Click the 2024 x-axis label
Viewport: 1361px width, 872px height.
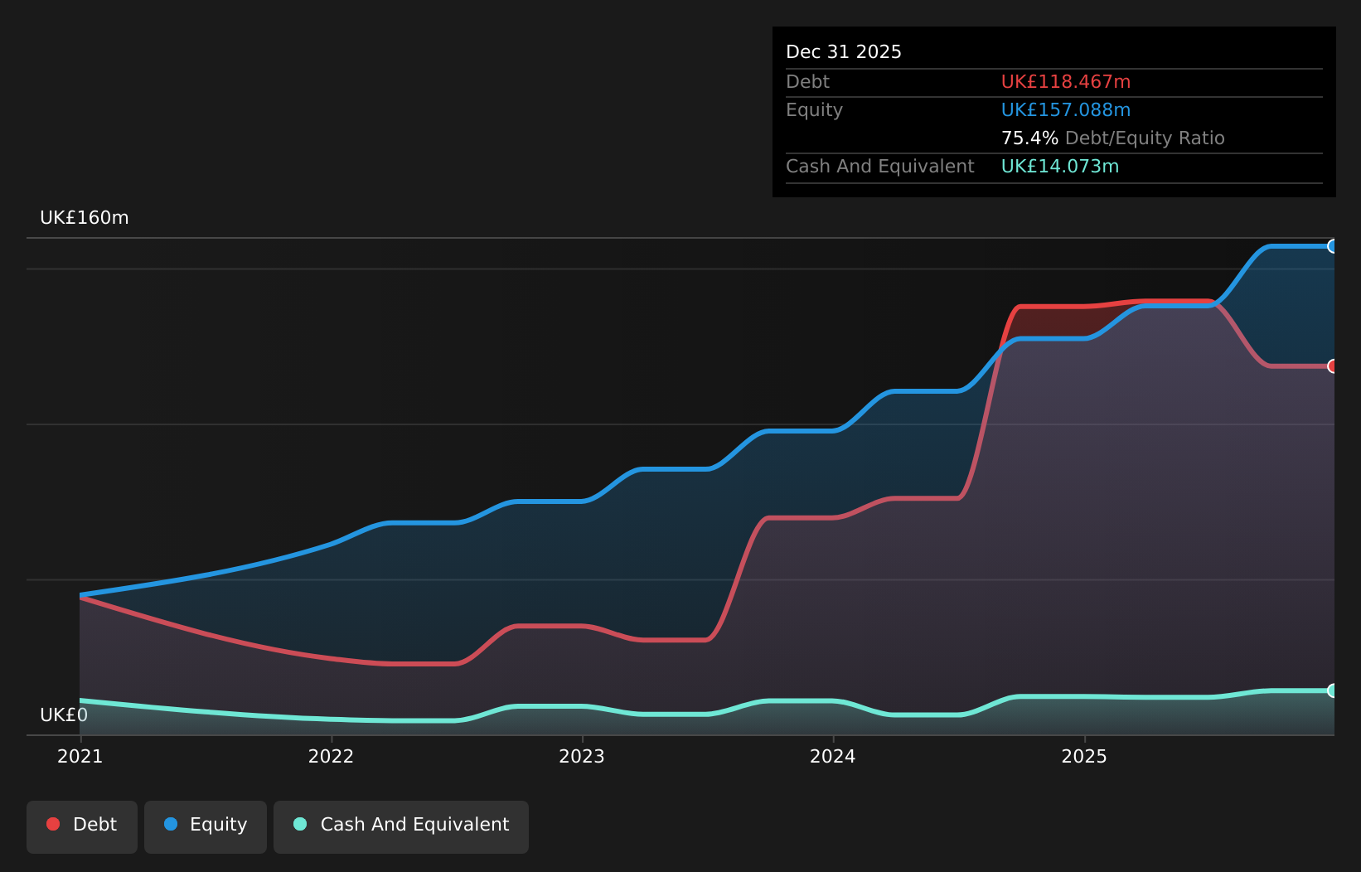(833, 757)
